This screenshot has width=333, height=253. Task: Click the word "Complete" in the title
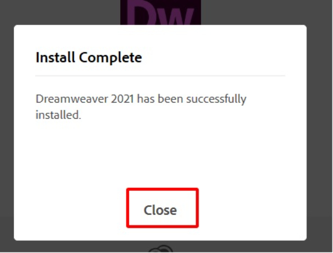click(110, 58)
